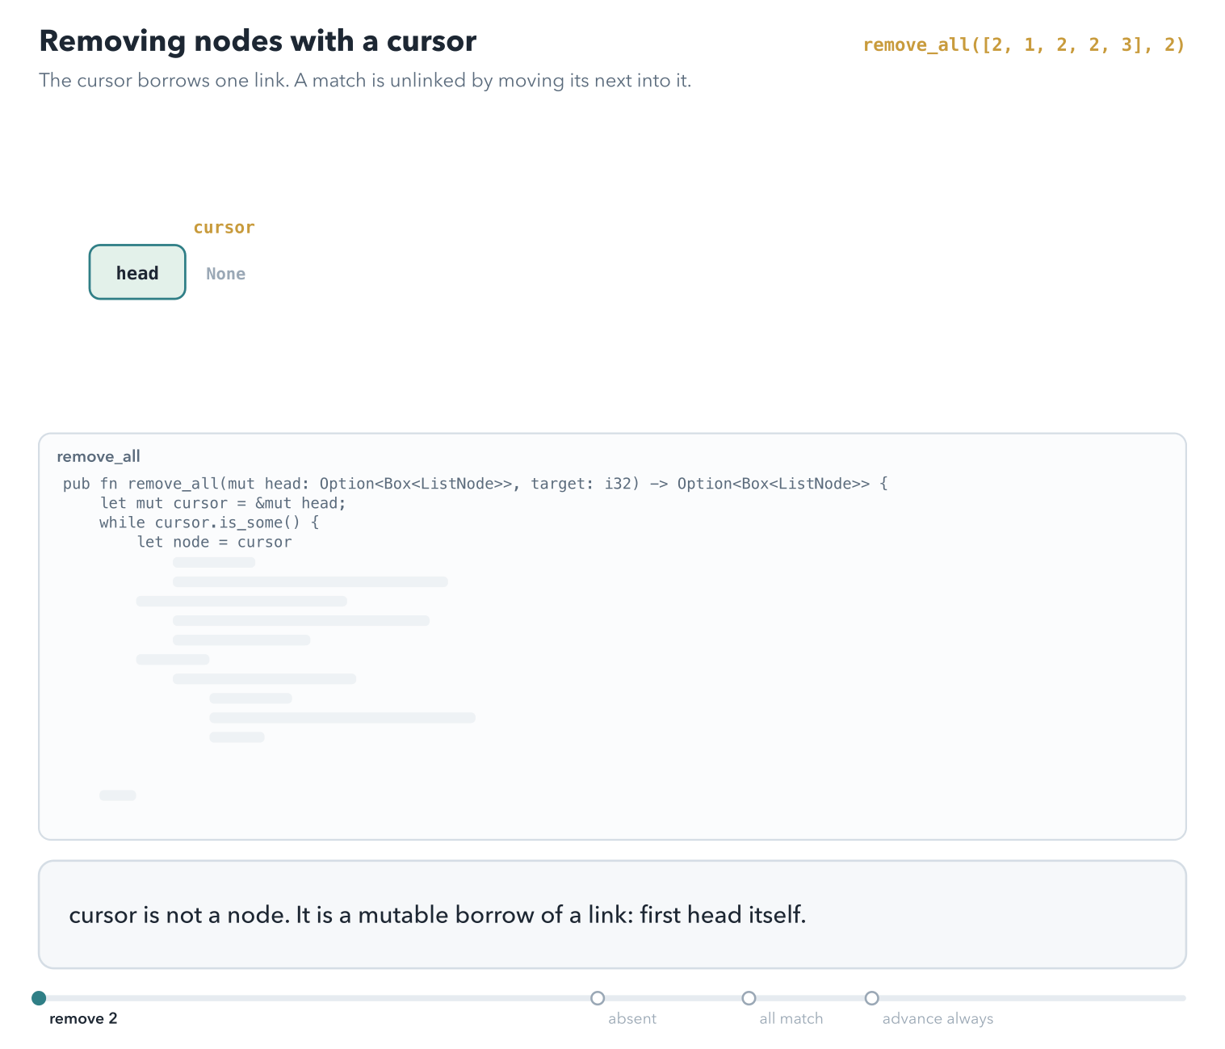Click the "None" value beside head

pos(226,274)
